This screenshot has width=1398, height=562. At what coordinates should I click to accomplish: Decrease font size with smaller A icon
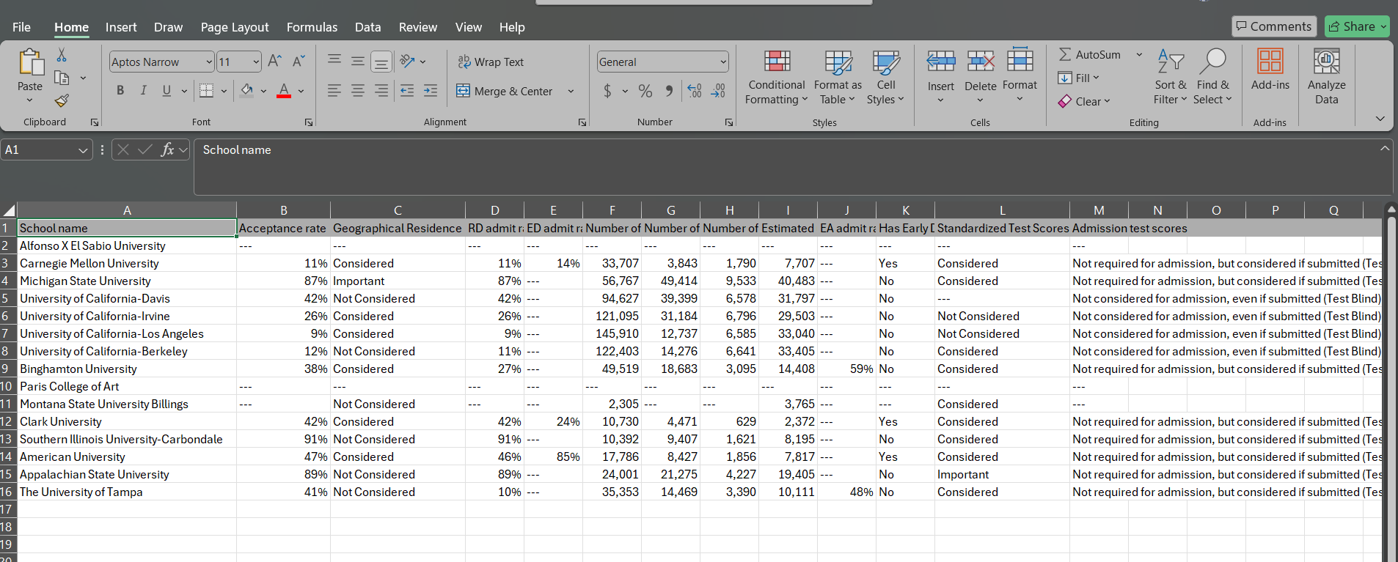tap(299, 62)
